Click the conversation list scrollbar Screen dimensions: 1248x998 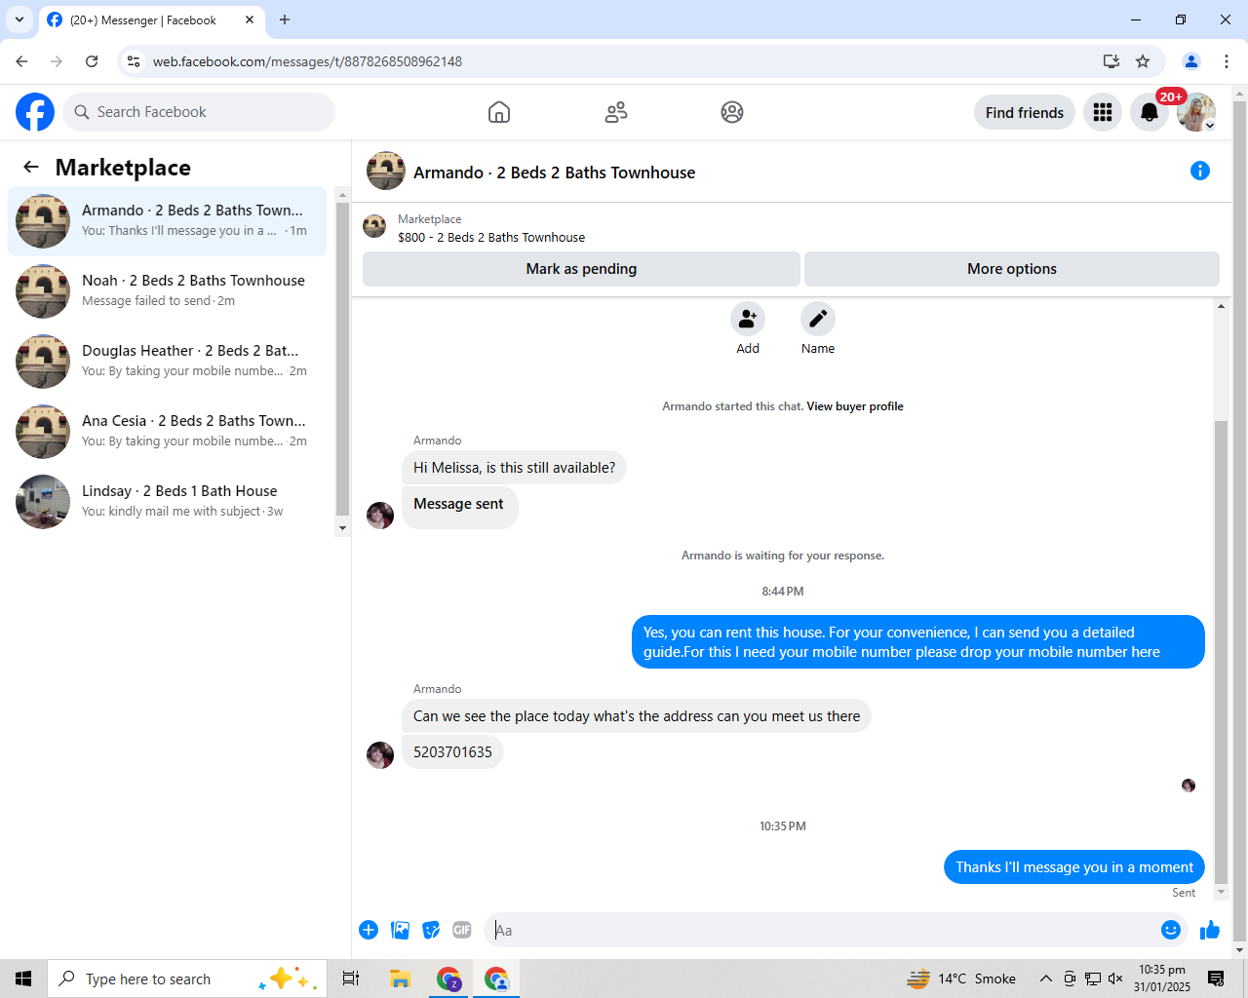point(342,361)
